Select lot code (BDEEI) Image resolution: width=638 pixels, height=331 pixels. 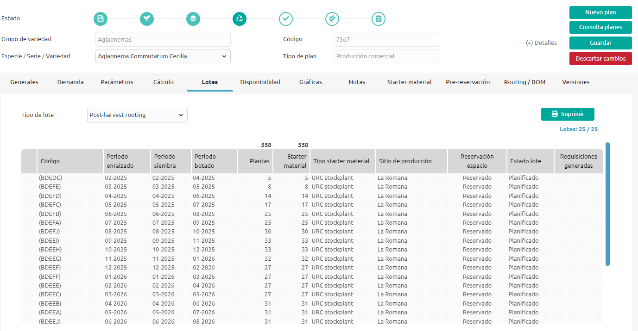pos(49,241)
